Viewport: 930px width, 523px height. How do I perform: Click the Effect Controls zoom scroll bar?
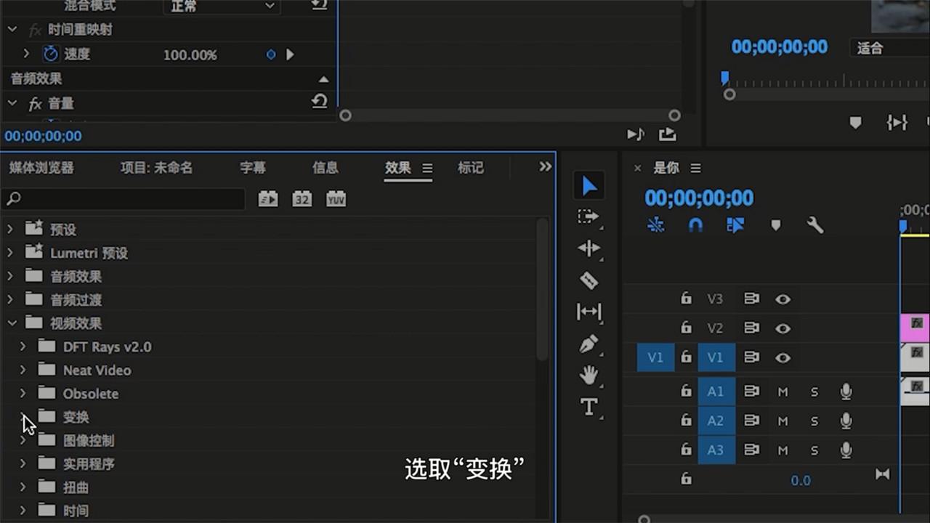pos(510,115)
